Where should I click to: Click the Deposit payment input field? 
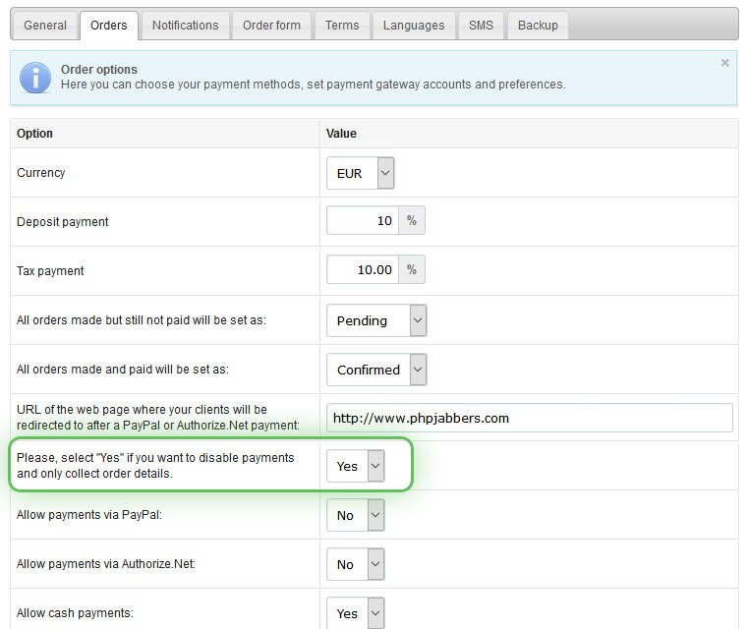pos(363,220)
